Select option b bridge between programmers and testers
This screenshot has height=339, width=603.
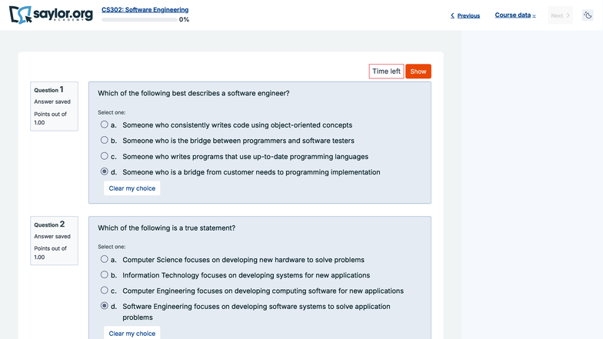click(x=105, y=140)
